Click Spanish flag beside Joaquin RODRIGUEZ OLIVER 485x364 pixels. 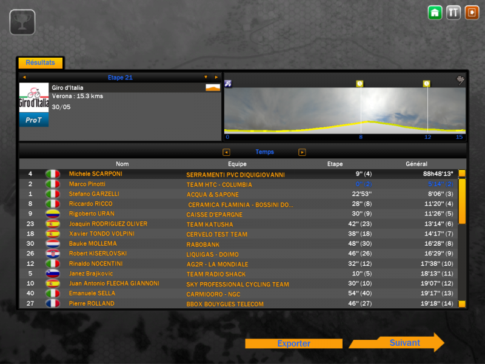53,224
